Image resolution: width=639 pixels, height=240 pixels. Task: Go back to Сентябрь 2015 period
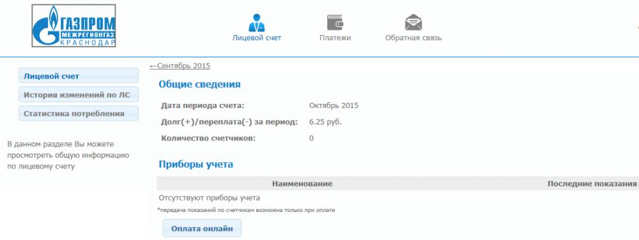180,66
